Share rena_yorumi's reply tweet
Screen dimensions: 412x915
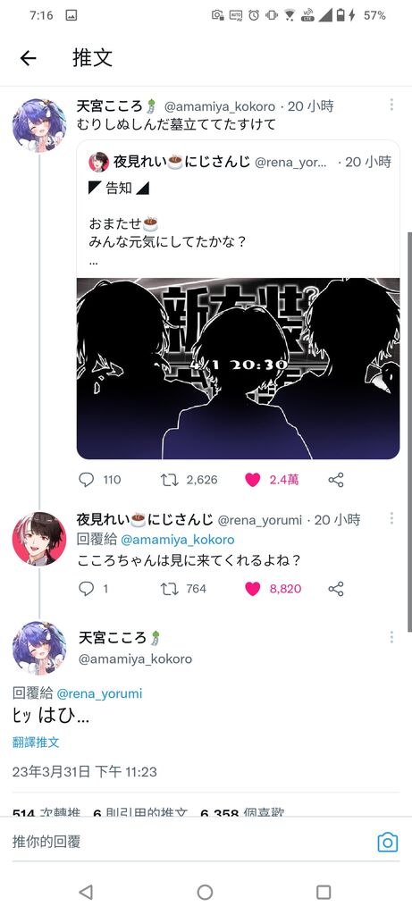coord(336,589)
